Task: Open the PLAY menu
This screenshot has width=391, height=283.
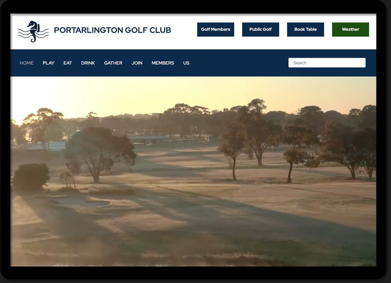Action: [48, 63]
